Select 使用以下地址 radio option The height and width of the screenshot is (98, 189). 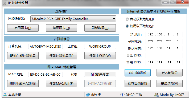(x=127, y=26)
